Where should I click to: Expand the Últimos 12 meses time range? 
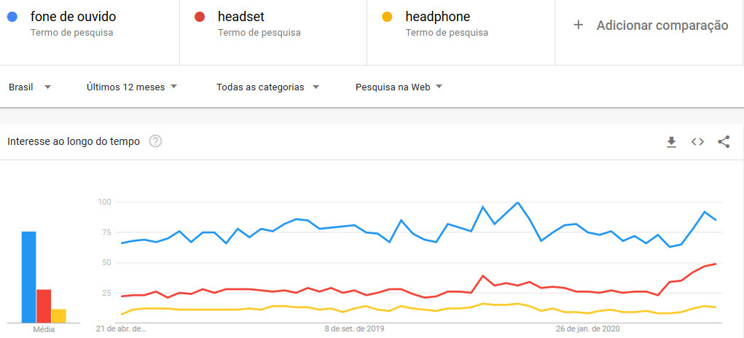pyautogui.click(x=132, y=87)
